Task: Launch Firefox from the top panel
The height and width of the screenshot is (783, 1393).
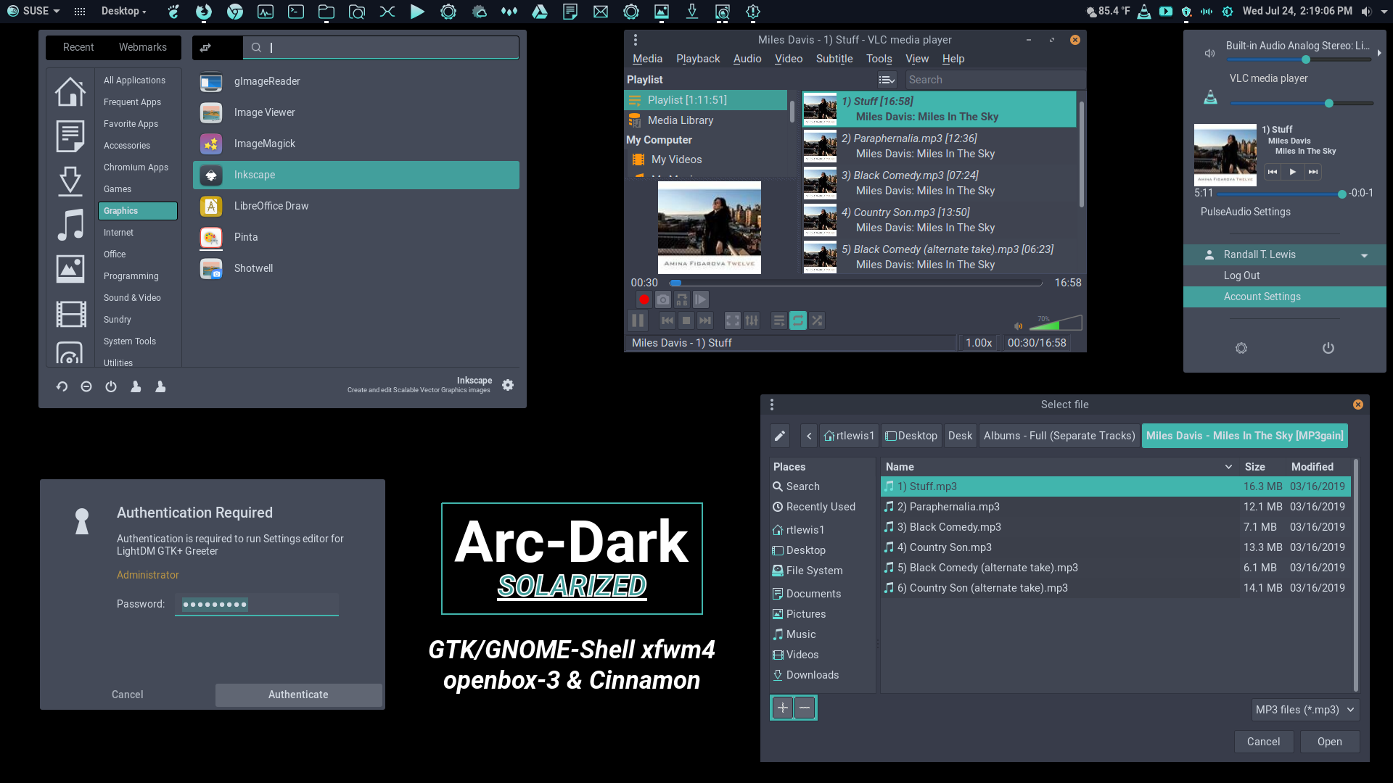Action: click(x=204, y=11)
